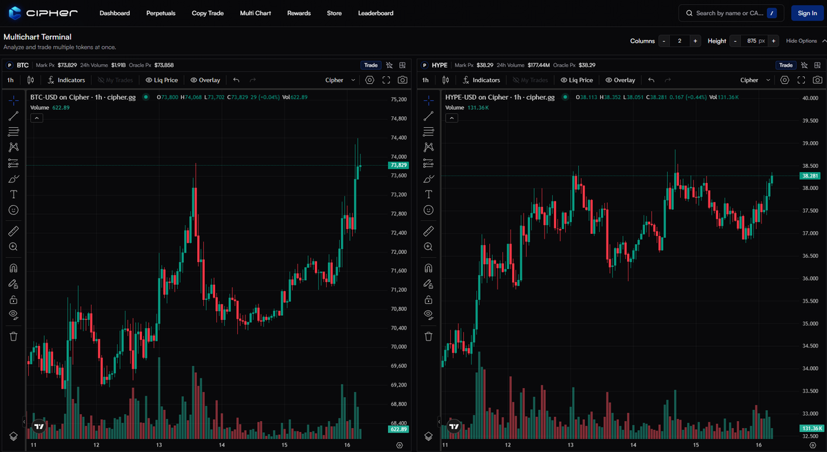Screen dimensions: 827x452
Task: Toggle the Liq Price overlay on BTC chart
Action: [161, 80]
